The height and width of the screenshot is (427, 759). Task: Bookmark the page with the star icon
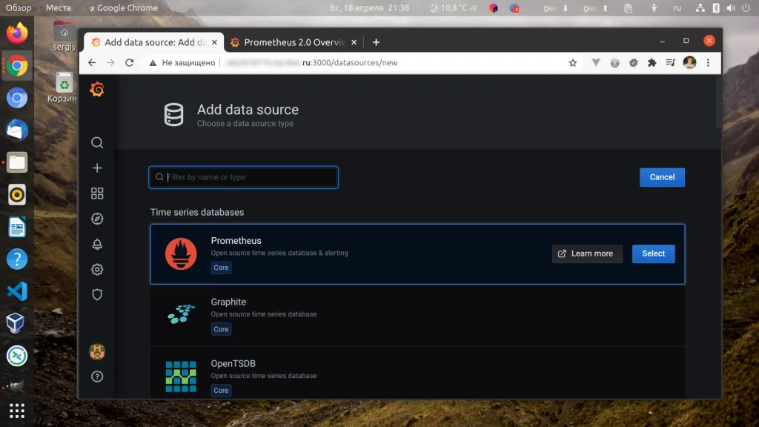point(574,62)
